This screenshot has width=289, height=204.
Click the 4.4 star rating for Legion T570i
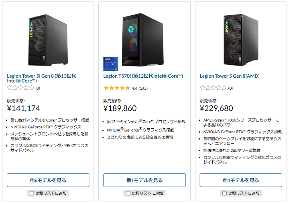pyautogui.click(x=116, y=88)
